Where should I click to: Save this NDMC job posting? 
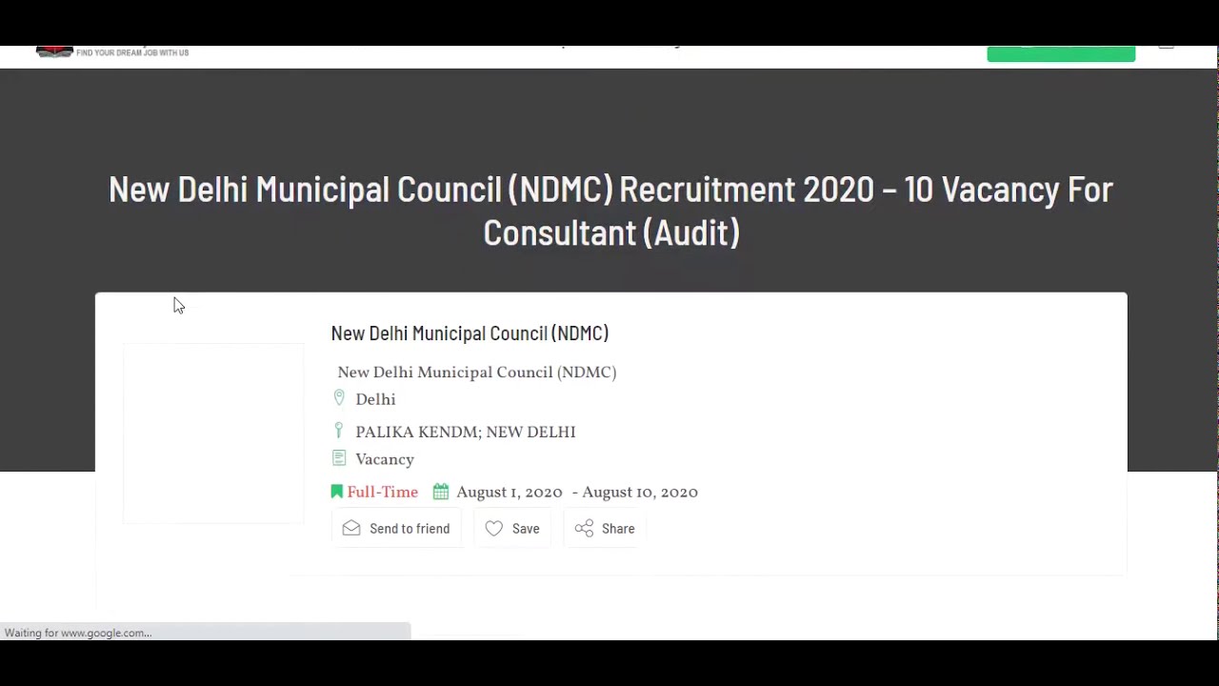(x=512, y=529)
